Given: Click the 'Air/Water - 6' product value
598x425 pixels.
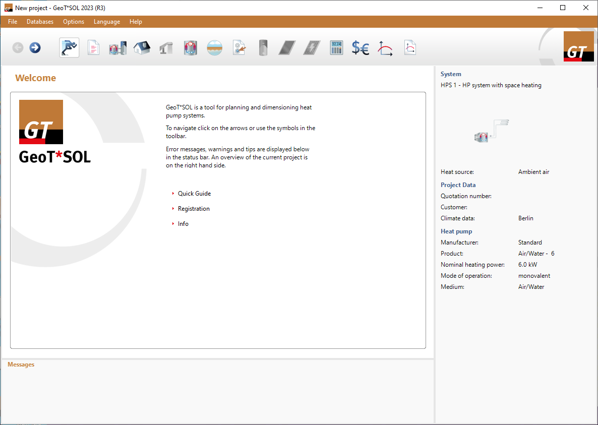Looking at the screenshot, I should [536, 254].
